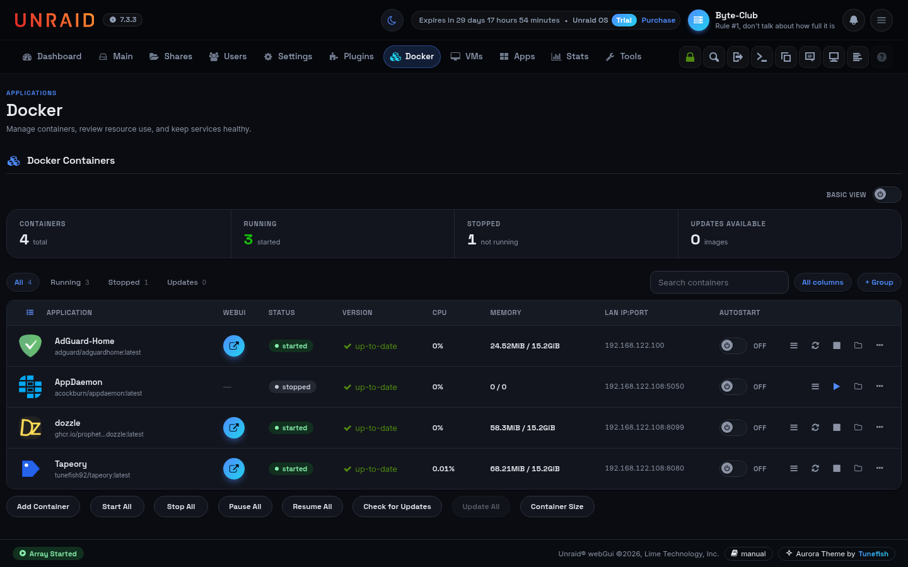Open the ellipsis menu for AdGuard-Home

click(880, 345)
